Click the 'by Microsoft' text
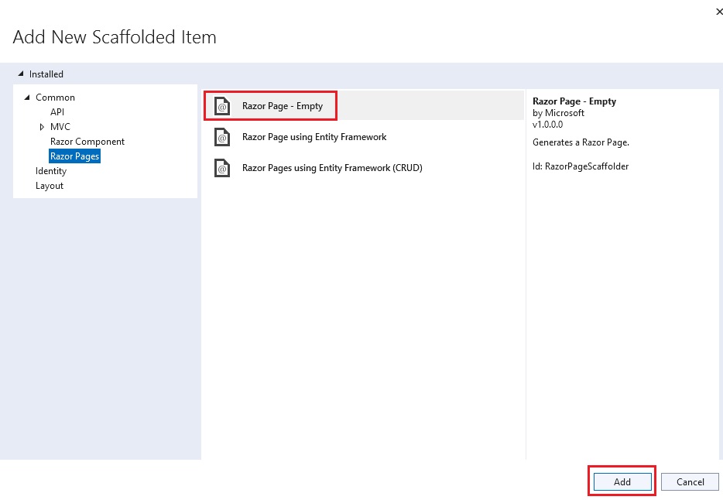Screen dimensions: 723x500 point(558,113)
